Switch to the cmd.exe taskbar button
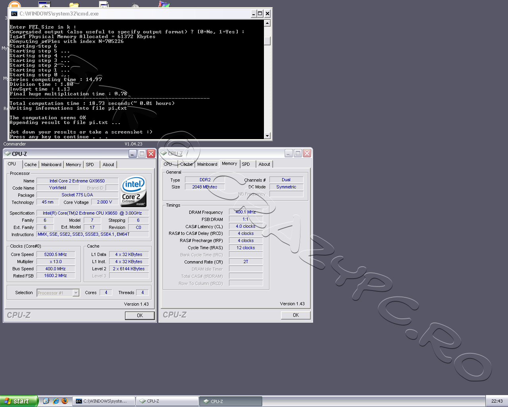The width and height of the screenshot is (508, 407). coord(104,401)
